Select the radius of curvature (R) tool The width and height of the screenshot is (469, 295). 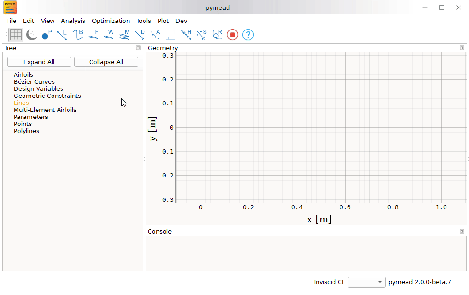[217, 35]
